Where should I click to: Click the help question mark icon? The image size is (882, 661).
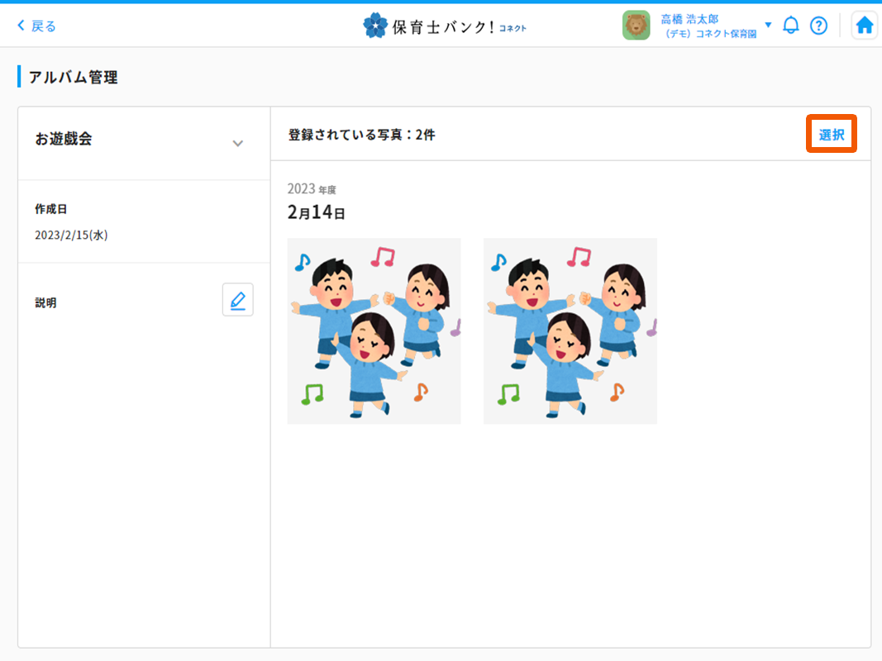click(x=818, y=25)
